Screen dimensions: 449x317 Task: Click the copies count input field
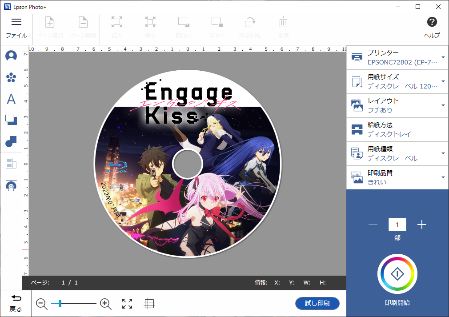tap(397, 225)
